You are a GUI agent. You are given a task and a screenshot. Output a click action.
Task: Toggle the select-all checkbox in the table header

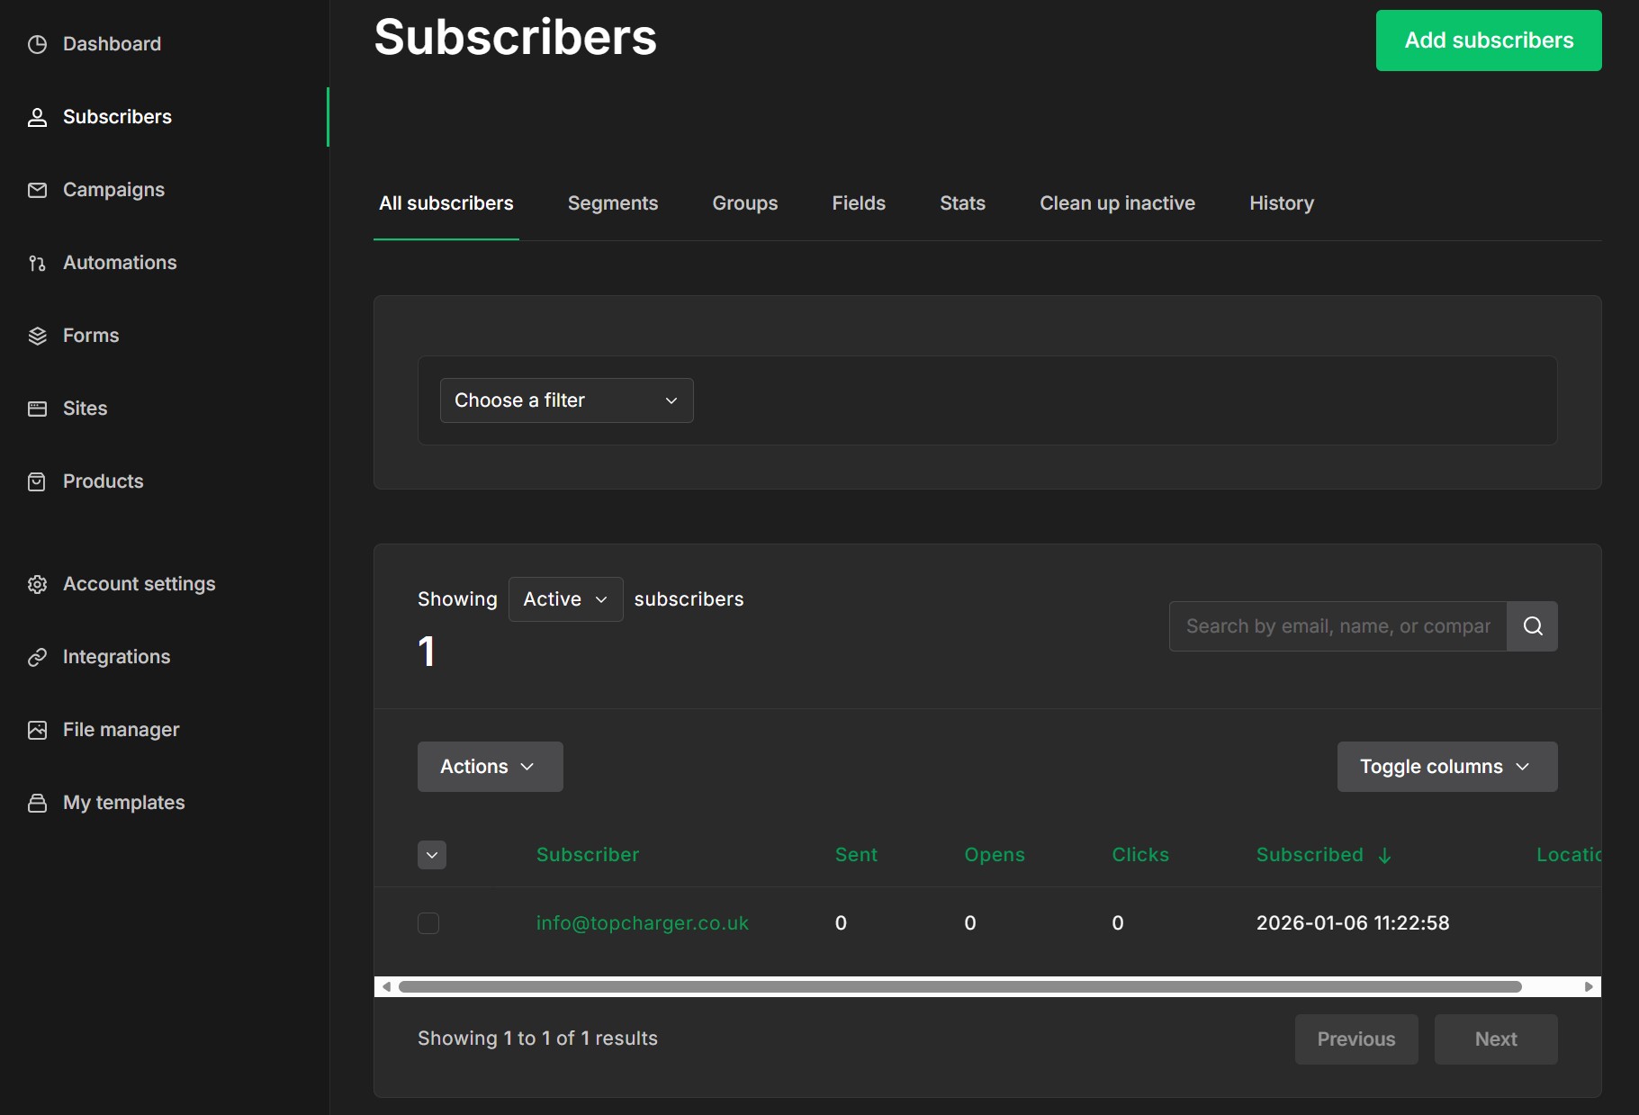(x=431, y=855)
